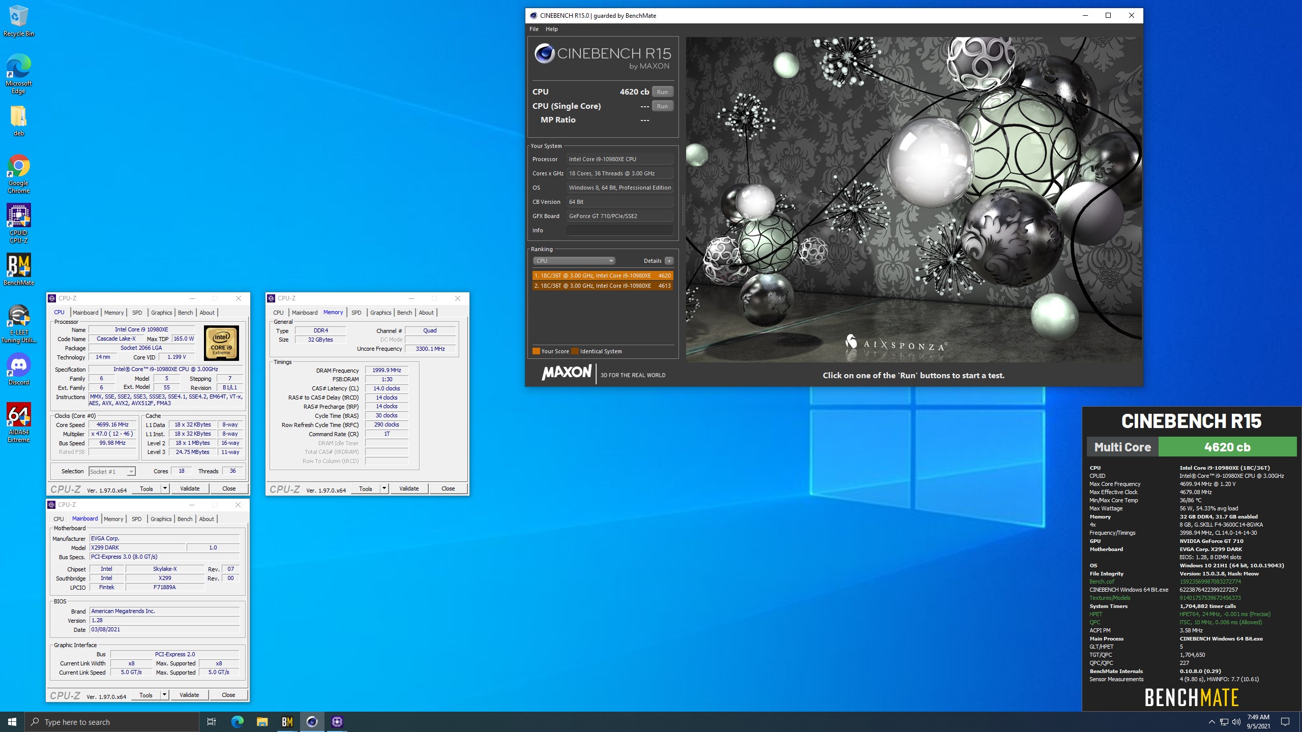1302x732 pixels.
Task: Click the Info input field in Cinebench
Action: tap(619, 230)
